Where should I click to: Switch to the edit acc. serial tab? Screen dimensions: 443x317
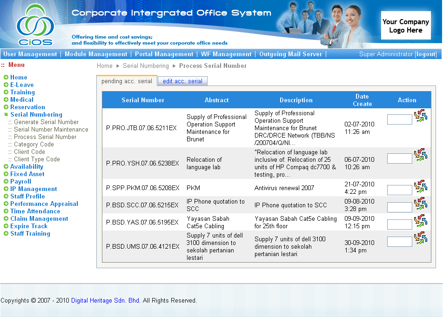click(x=182, y=81)
